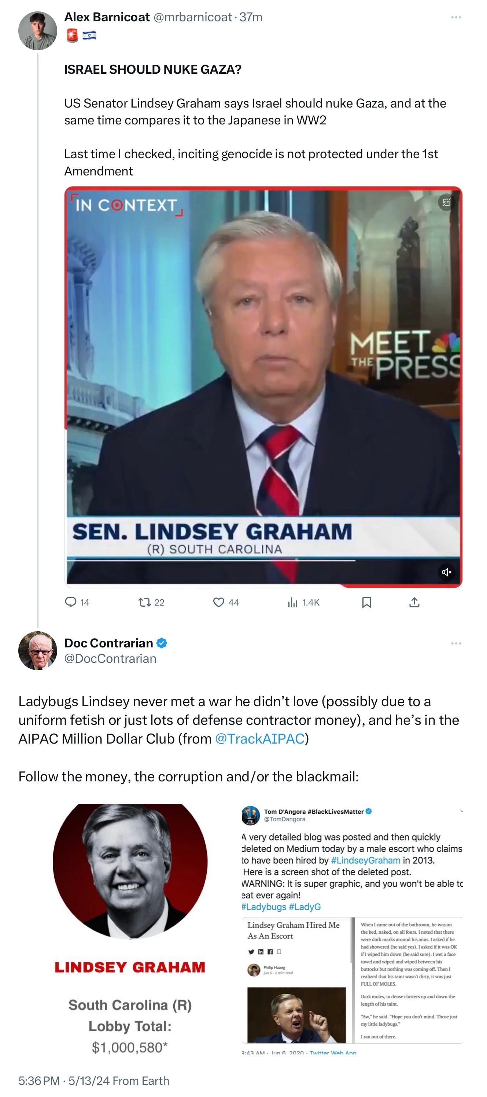The width and height of the screenshot is (487, 1097).
Task: Visit the @mrbarnicoat handle
Action: coord(192,17)
